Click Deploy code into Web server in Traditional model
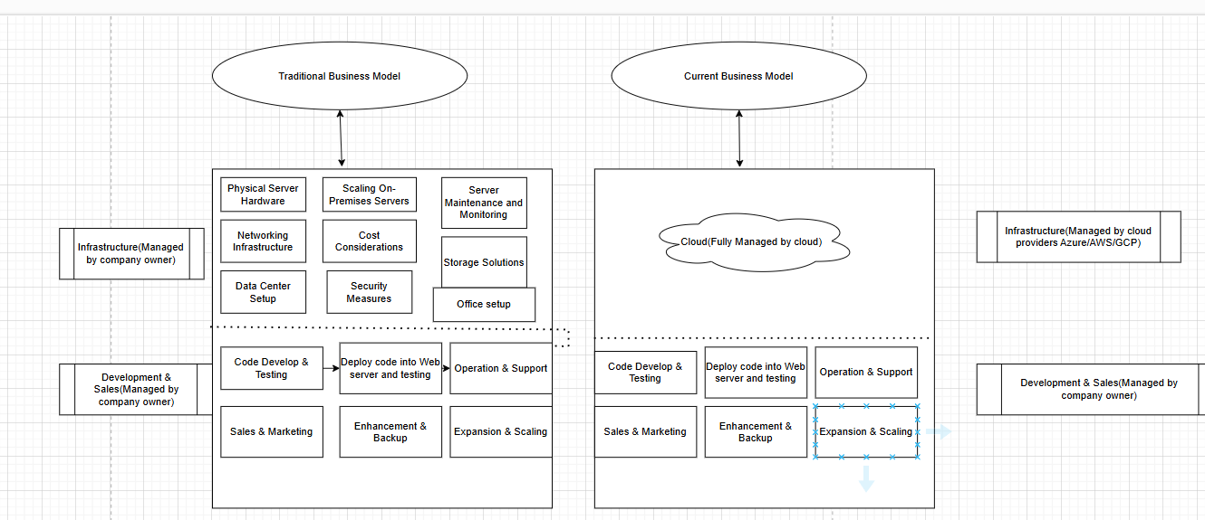The width and height of the screenshot is (1205, 520). [390, 368]
